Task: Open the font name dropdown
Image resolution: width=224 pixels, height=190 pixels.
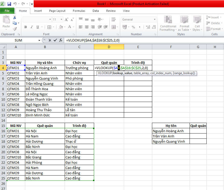Action: 50,19
